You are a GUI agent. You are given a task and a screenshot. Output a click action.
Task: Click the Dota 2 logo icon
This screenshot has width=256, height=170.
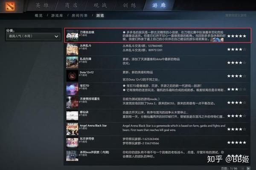pyautogui.click(x=10, y=6)
